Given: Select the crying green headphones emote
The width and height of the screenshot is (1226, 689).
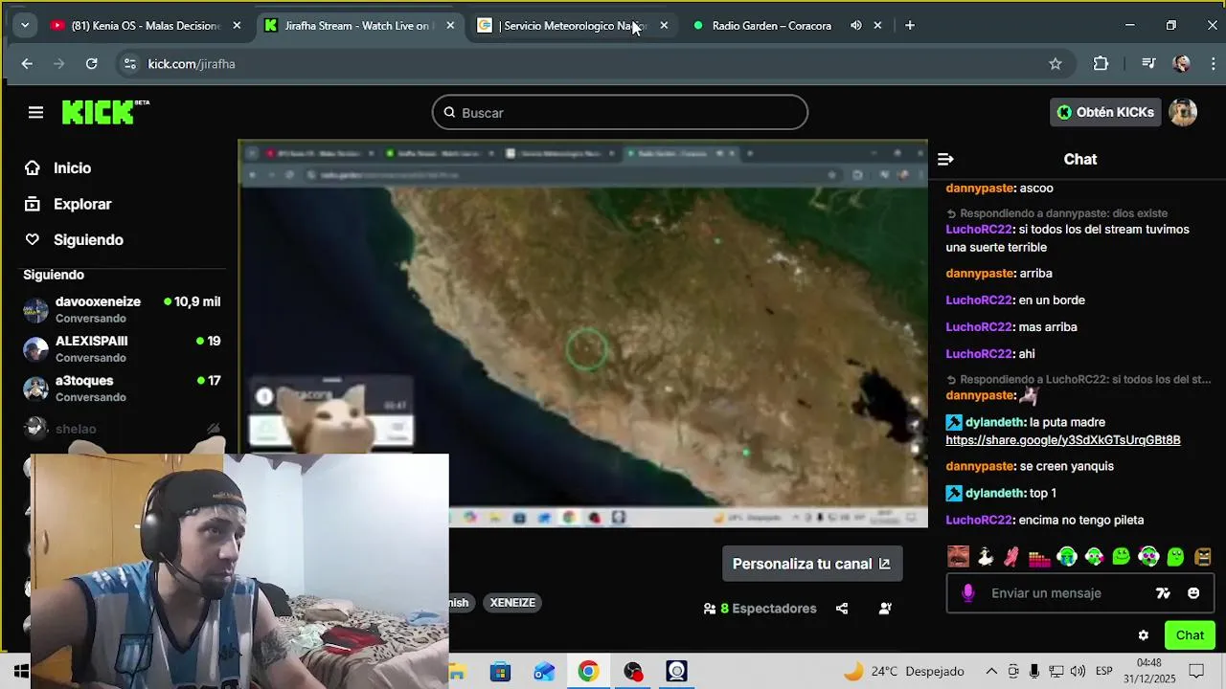Looking at the screenshot, I should pyautogui.click(x=1066, y=556).
